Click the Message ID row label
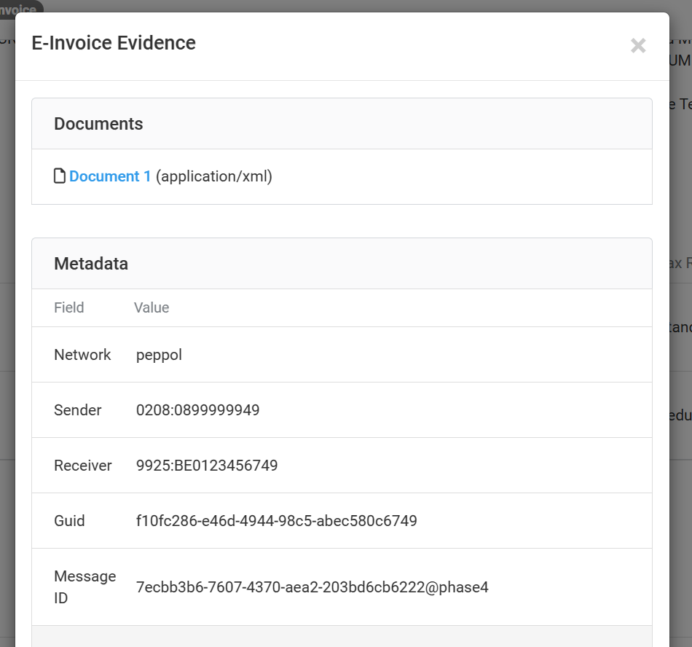 (x=84, y=587)
